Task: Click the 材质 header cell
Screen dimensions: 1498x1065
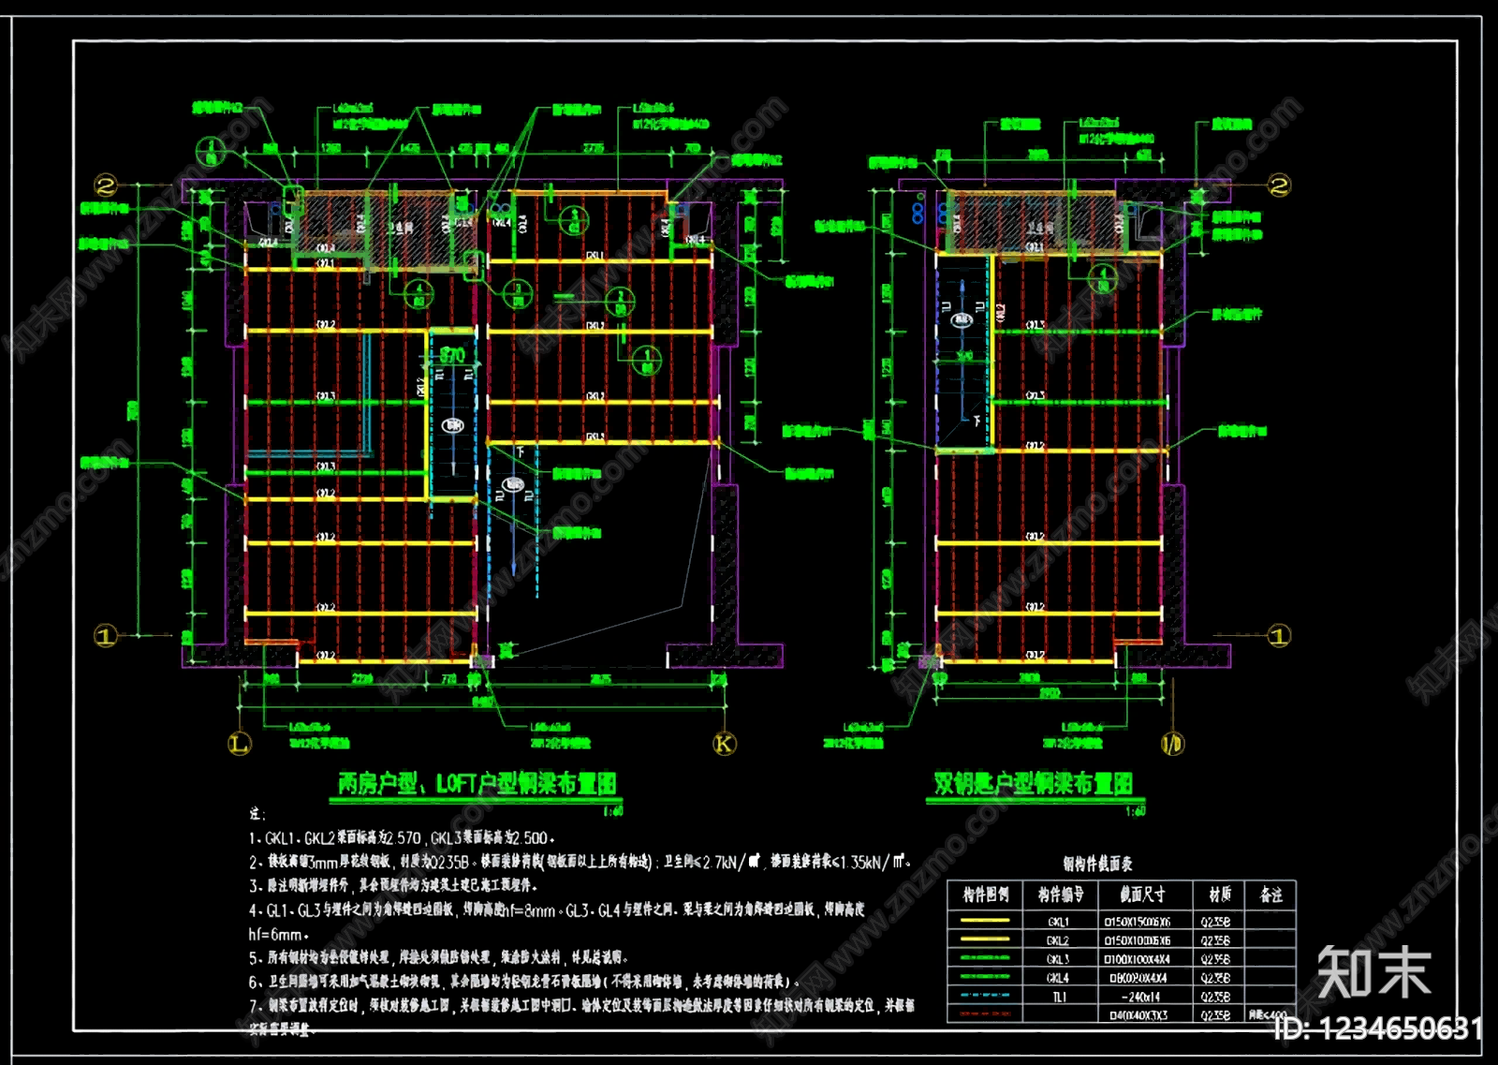Action: 1219,895
